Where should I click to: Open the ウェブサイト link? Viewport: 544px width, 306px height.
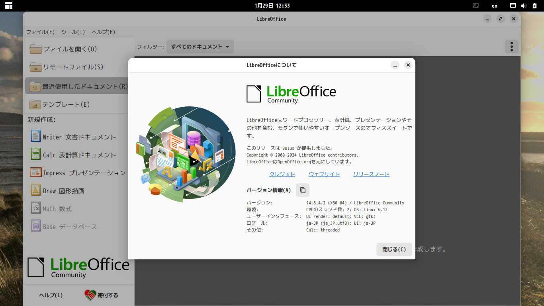click(x=324, y=174)
